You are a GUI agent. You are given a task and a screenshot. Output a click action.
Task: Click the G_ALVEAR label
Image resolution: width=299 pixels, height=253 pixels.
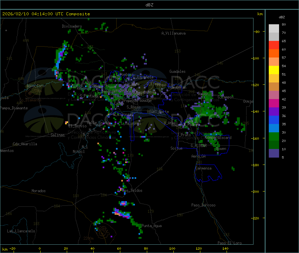click(199, 146)
